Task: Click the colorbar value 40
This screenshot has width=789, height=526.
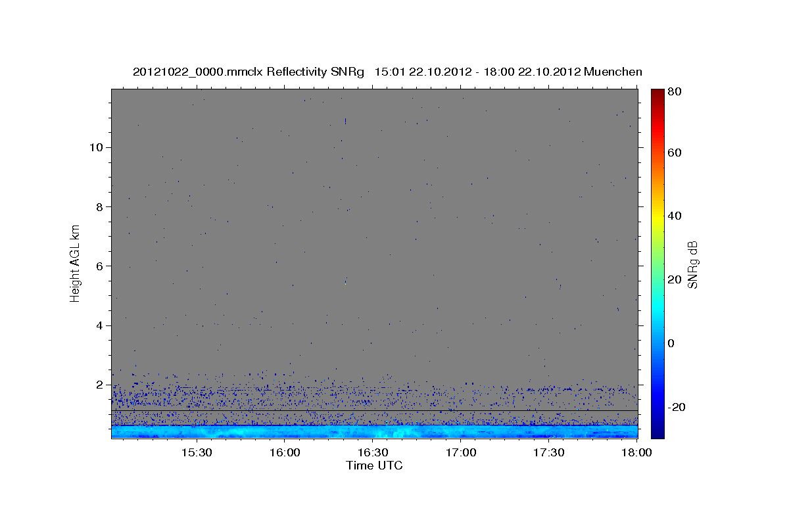Action: [x=674, y=216]
